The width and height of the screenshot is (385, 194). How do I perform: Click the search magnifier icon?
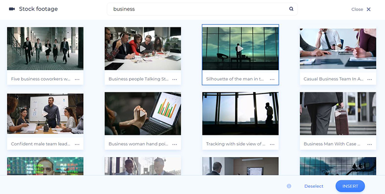pyautogui.click(x=291, y=9)
